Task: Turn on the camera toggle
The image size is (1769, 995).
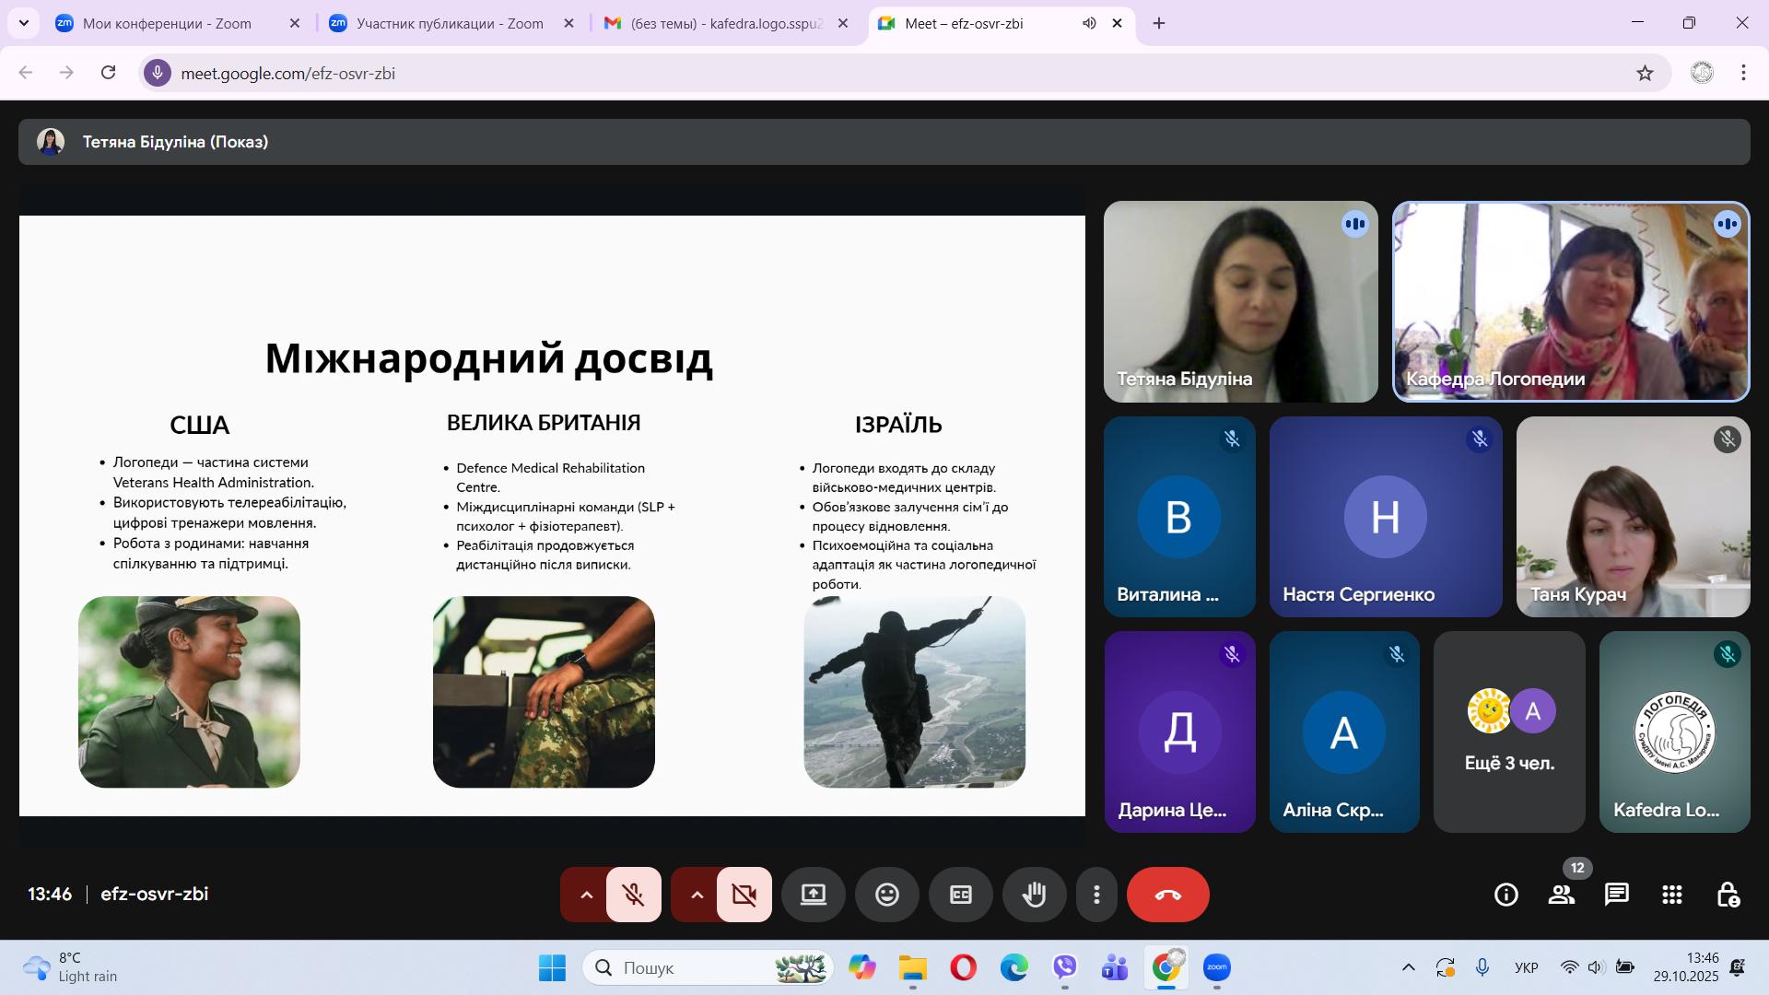Action: pos(744,895)
